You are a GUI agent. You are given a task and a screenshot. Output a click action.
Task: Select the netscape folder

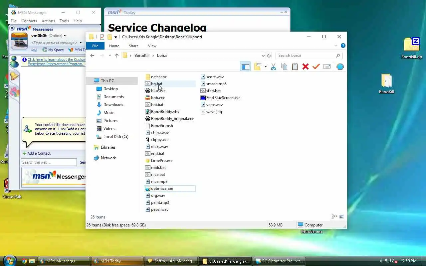159,77
